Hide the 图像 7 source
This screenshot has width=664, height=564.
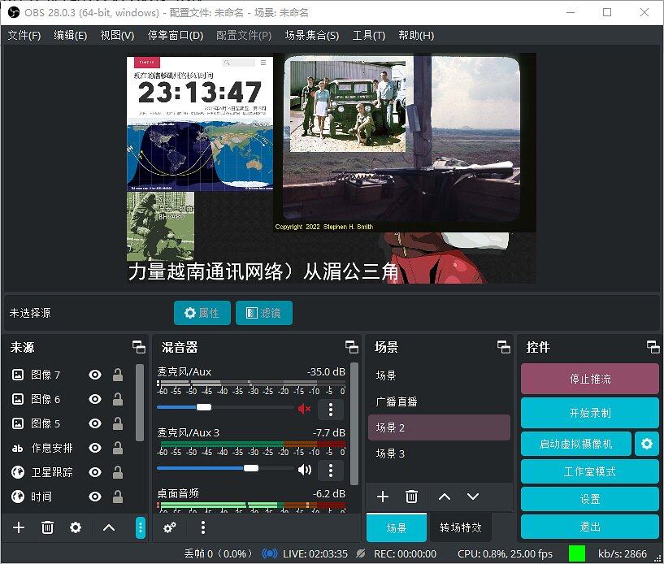pos(95,375)
